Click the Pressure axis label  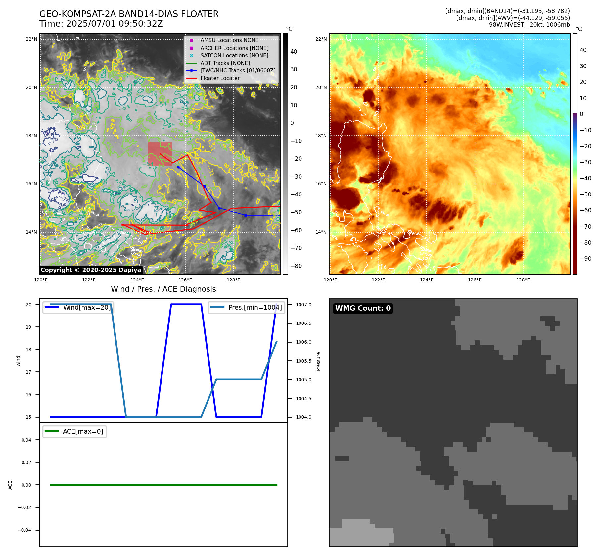click(318, 361)
